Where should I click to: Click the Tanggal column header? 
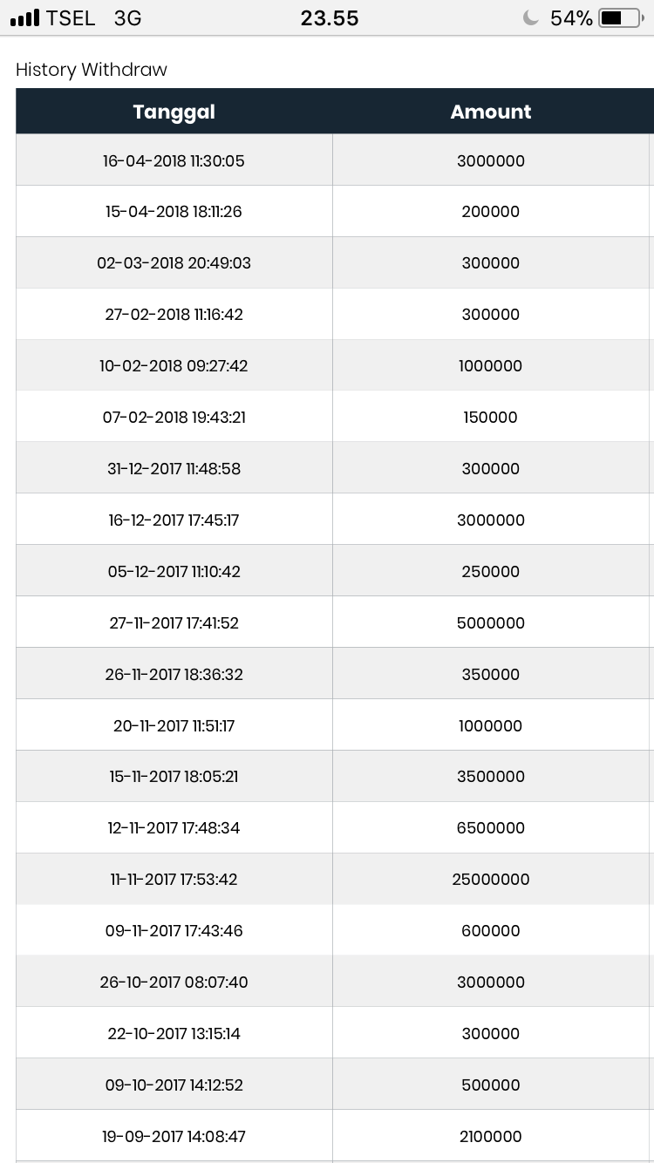pos(174,112)
